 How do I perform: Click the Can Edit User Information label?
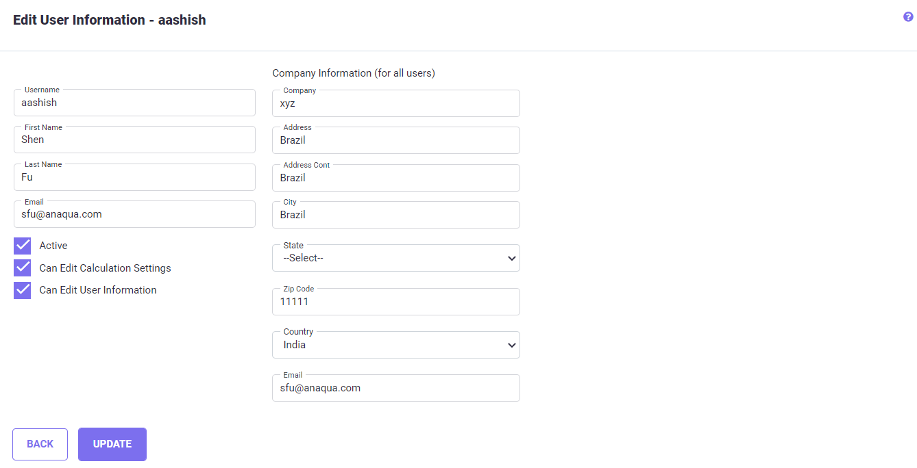pos(98,290)
